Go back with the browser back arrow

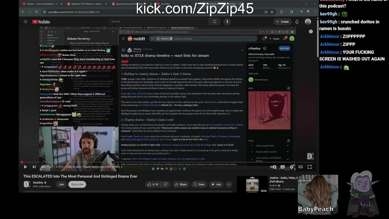(x=23, y=12)
